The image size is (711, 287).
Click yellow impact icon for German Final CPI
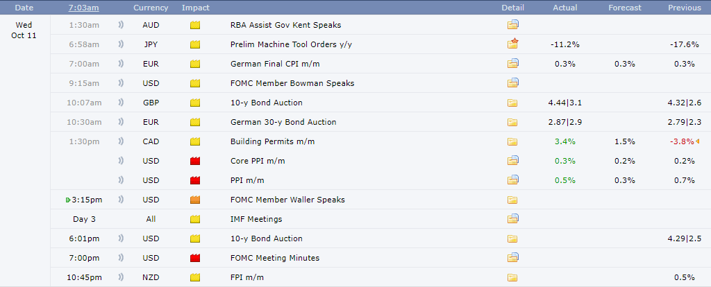pyautogui.click(x=195, y=64)
